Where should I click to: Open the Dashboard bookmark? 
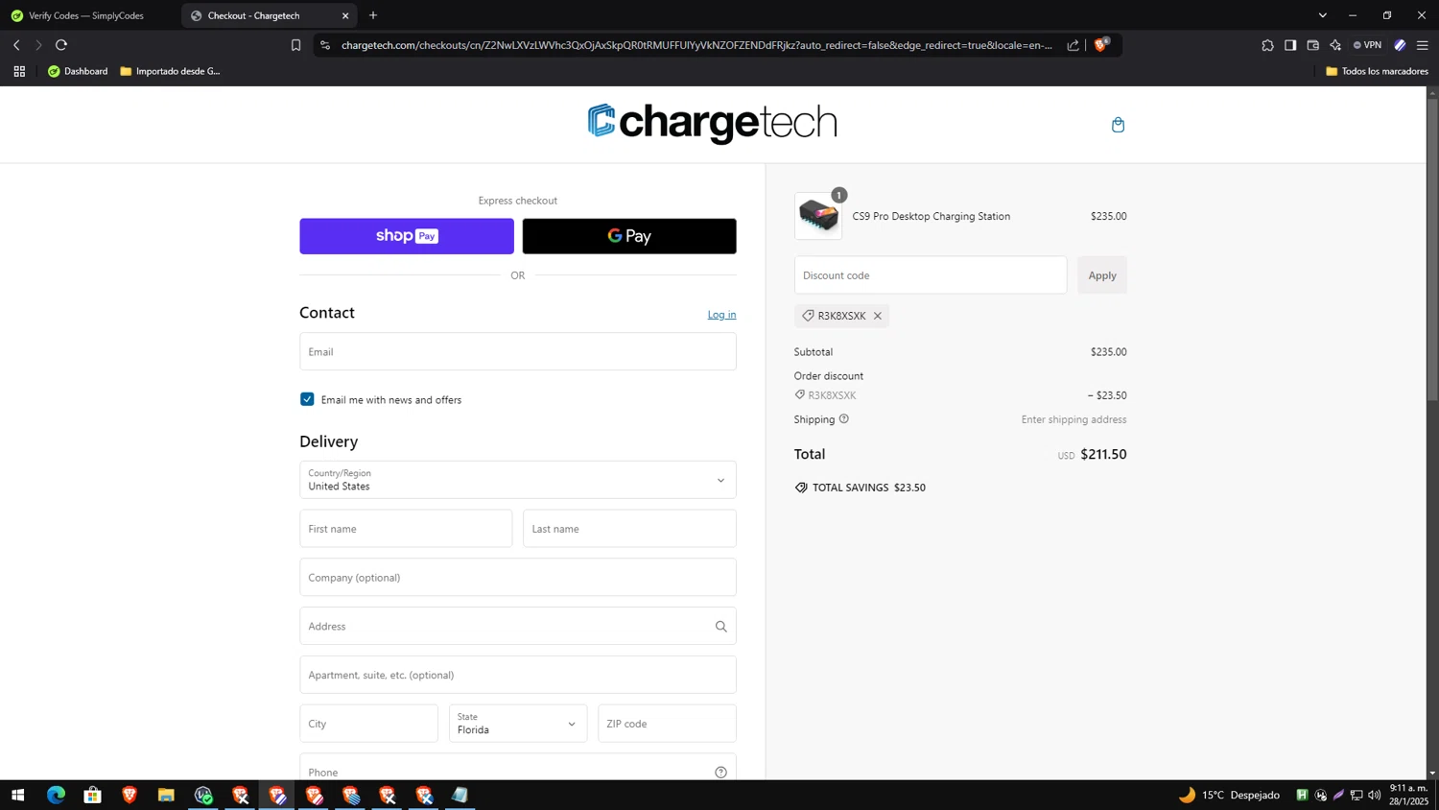[78, 71]
